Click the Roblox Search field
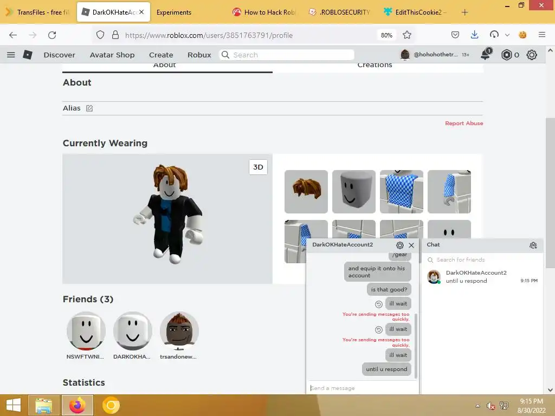Image resolution: width=555 pixels, height=416 pixels. click(287, 55)
